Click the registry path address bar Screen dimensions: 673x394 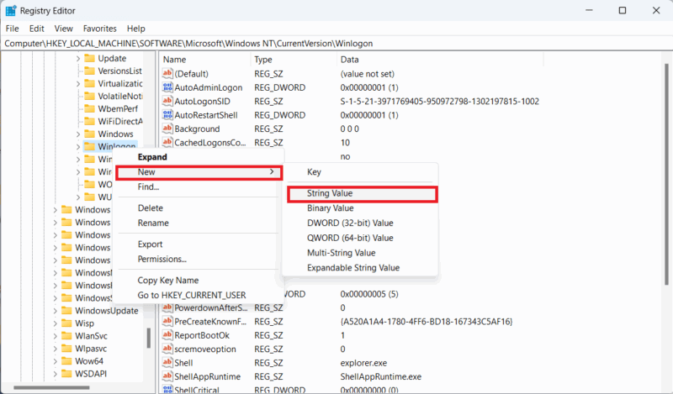tap(336, 43)
